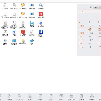Select the blue Word document file icon
Screen dimensions: 101x101
click(14, 23)
